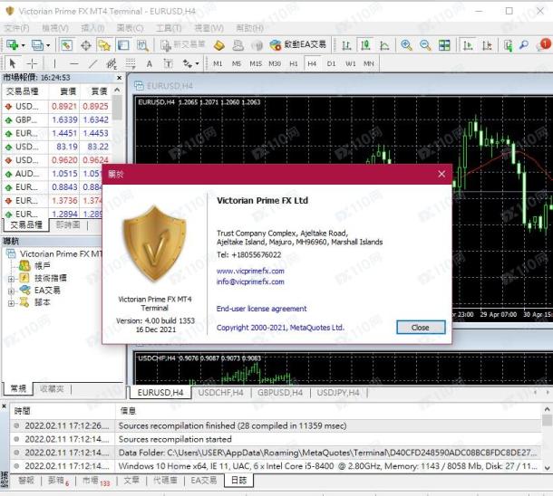Image resolution: width=553 pixels, height=496 pixels.
Task: Select the text label tool
Action: 169,63
